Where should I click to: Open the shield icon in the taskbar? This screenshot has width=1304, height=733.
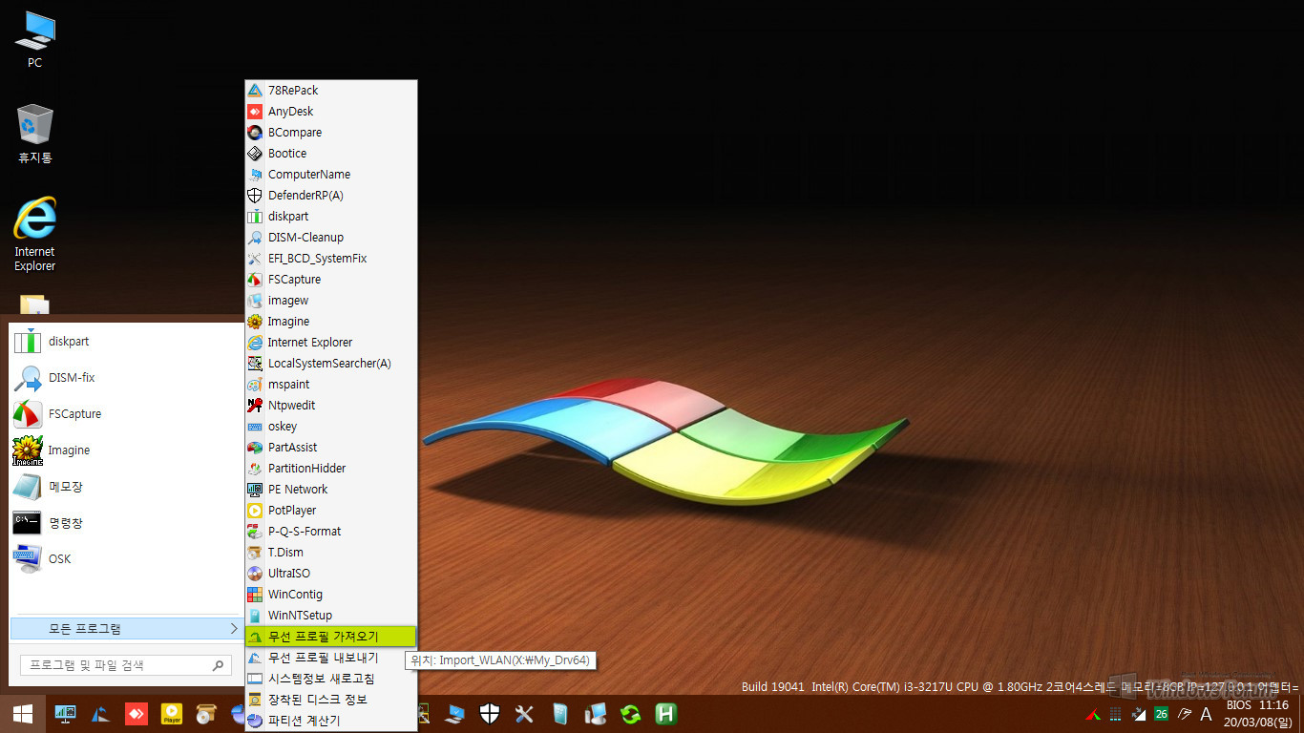[490, 714]
